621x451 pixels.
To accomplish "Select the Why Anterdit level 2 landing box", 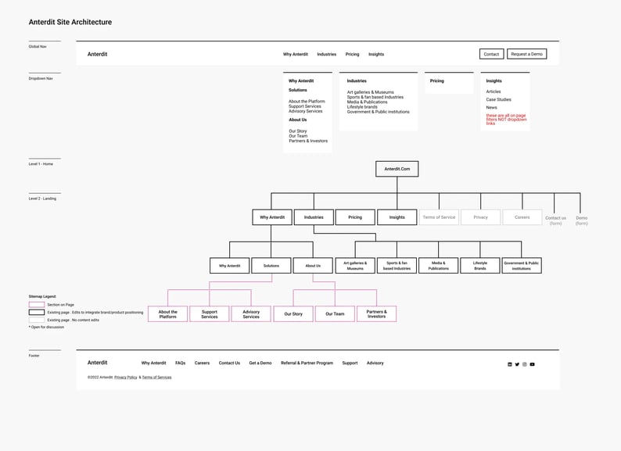I will (x=272, y=217).
